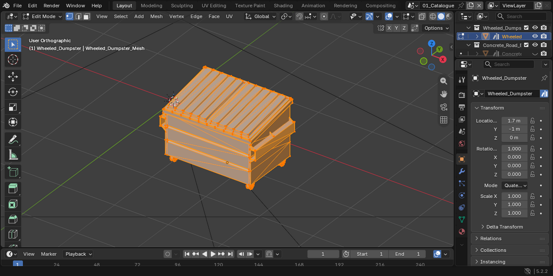The width and height of the screenshot is (553, 276).
Task: Collapse the Transform panel
Action: (x=492, y=108)
